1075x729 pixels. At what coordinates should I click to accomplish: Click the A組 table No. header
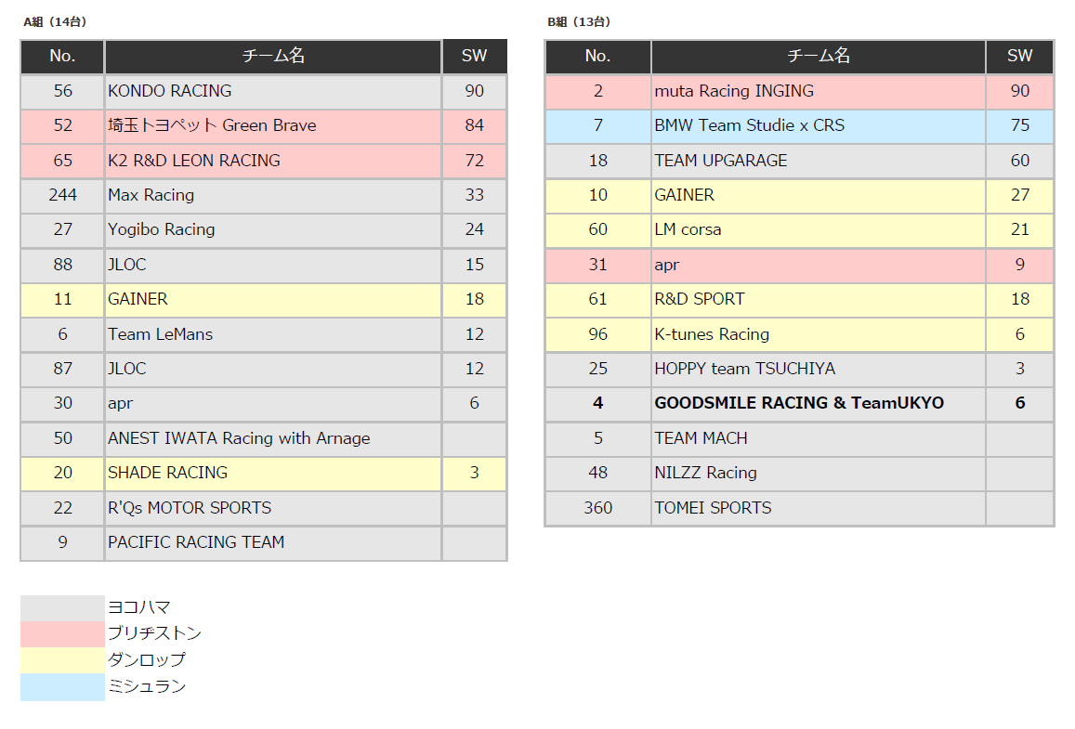point(62,56)
